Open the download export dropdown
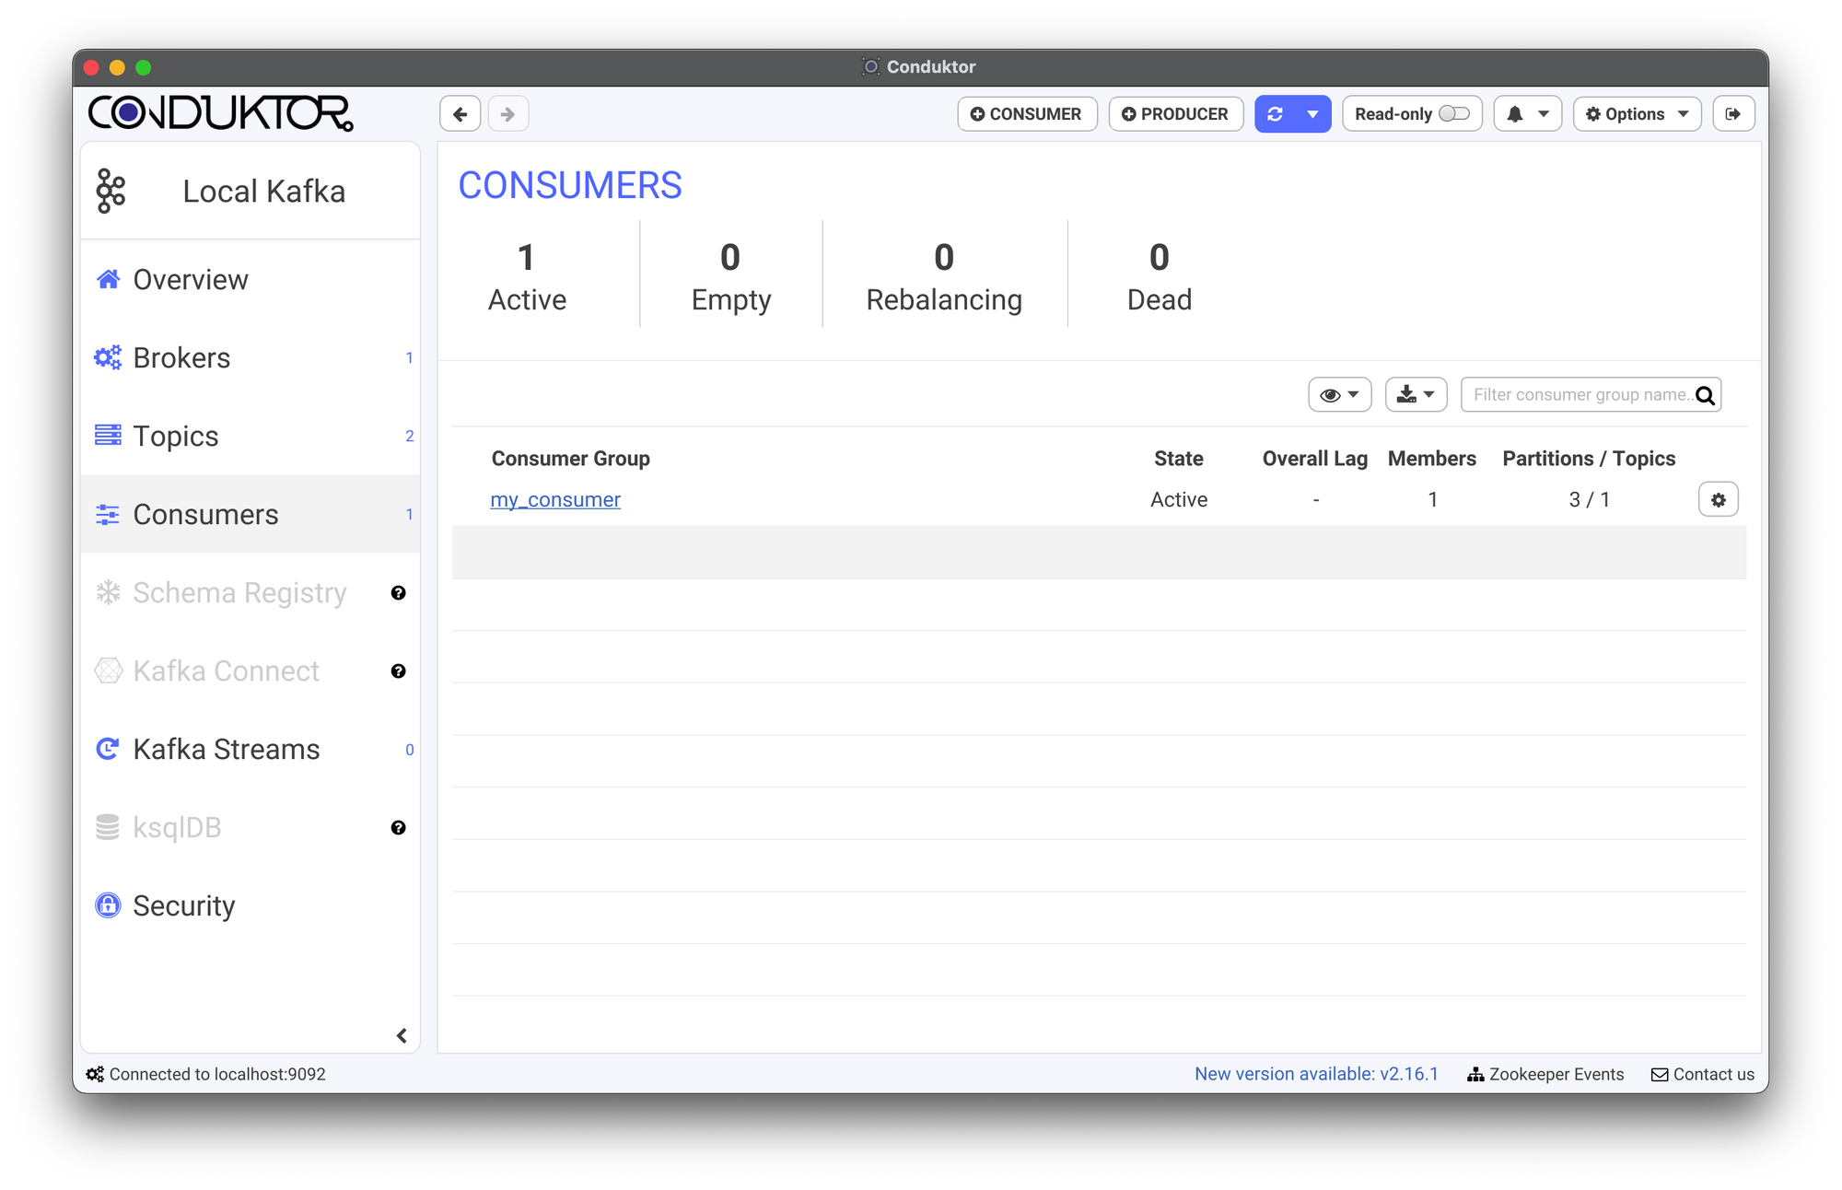1842x1190 pixels. coord(1416,395)
